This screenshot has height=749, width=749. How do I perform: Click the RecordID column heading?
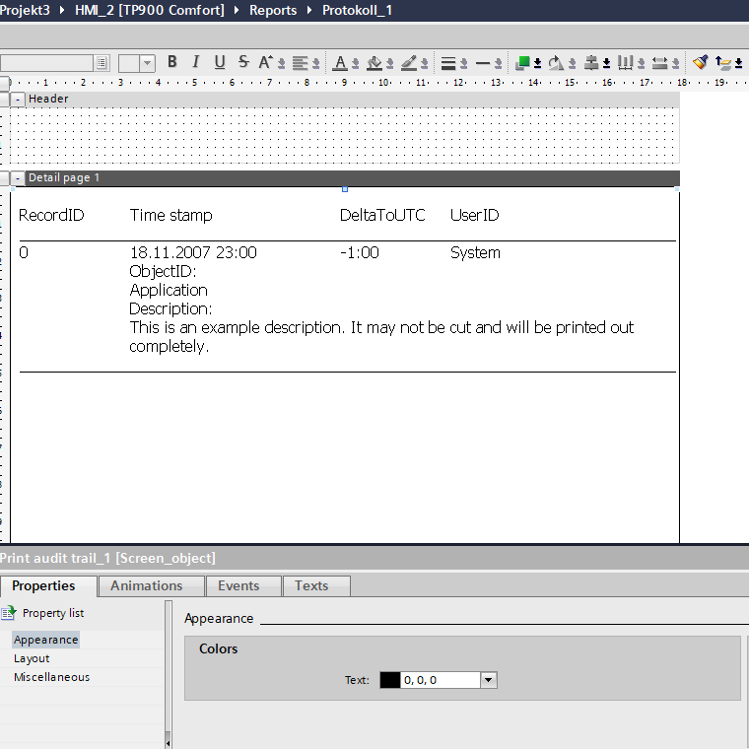(51, 215)
